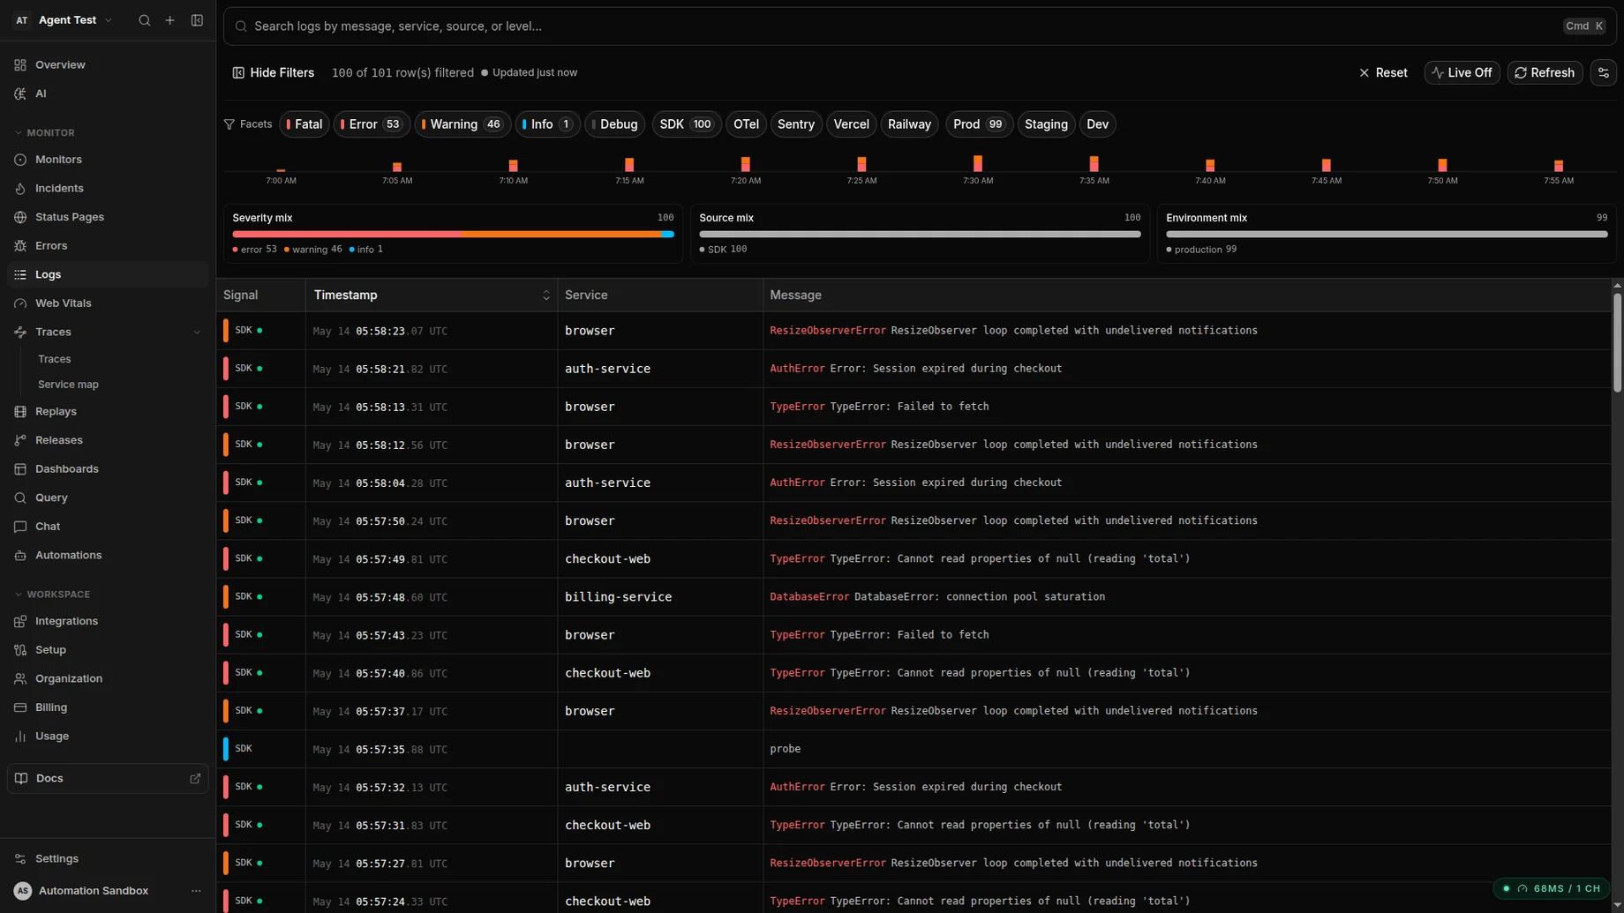Viewport: 1624px width, 913px height.
Task: Open the probe log message row
Action: coord(914,749)
